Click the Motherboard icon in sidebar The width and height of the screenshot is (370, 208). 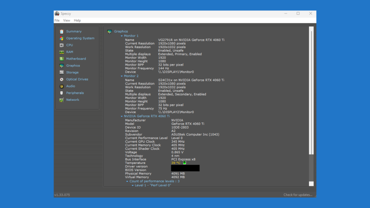[61, 59]
